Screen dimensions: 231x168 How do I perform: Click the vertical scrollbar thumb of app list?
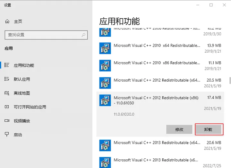[230, 81]
